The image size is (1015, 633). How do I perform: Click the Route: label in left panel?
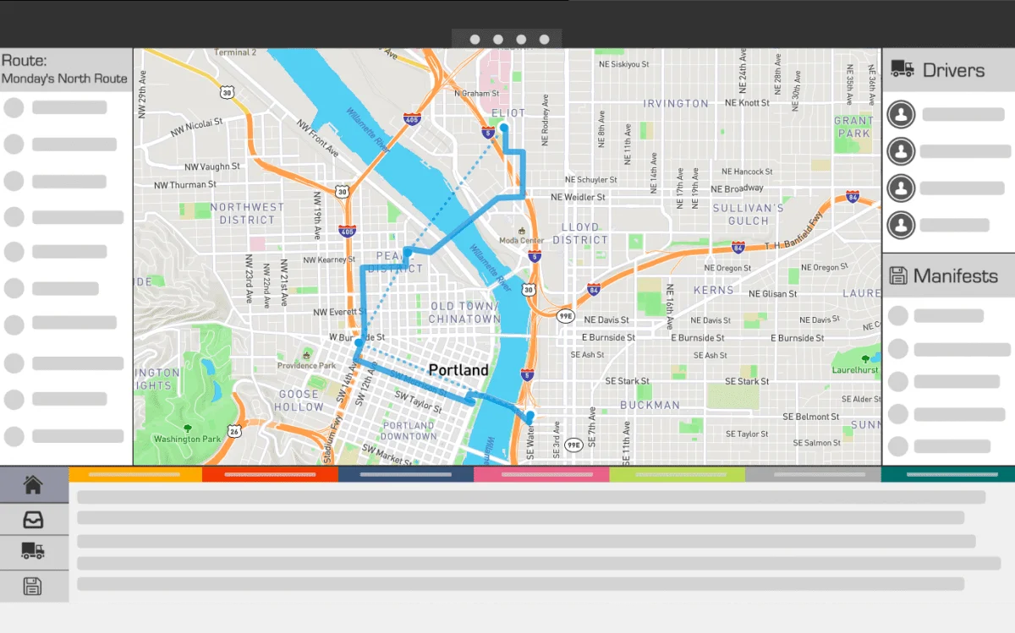tap(24, 61)
